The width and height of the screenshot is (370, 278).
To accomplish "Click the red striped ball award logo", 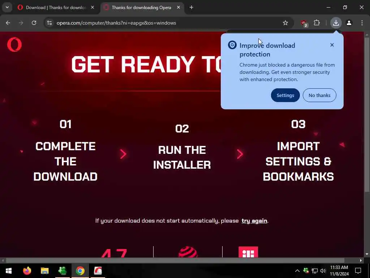I will click(x=188, y=252).
